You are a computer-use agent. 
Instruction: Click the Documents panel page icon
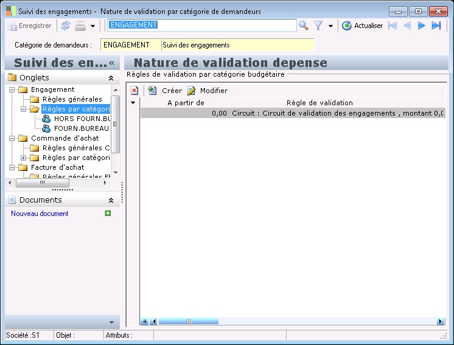point(12,200)
